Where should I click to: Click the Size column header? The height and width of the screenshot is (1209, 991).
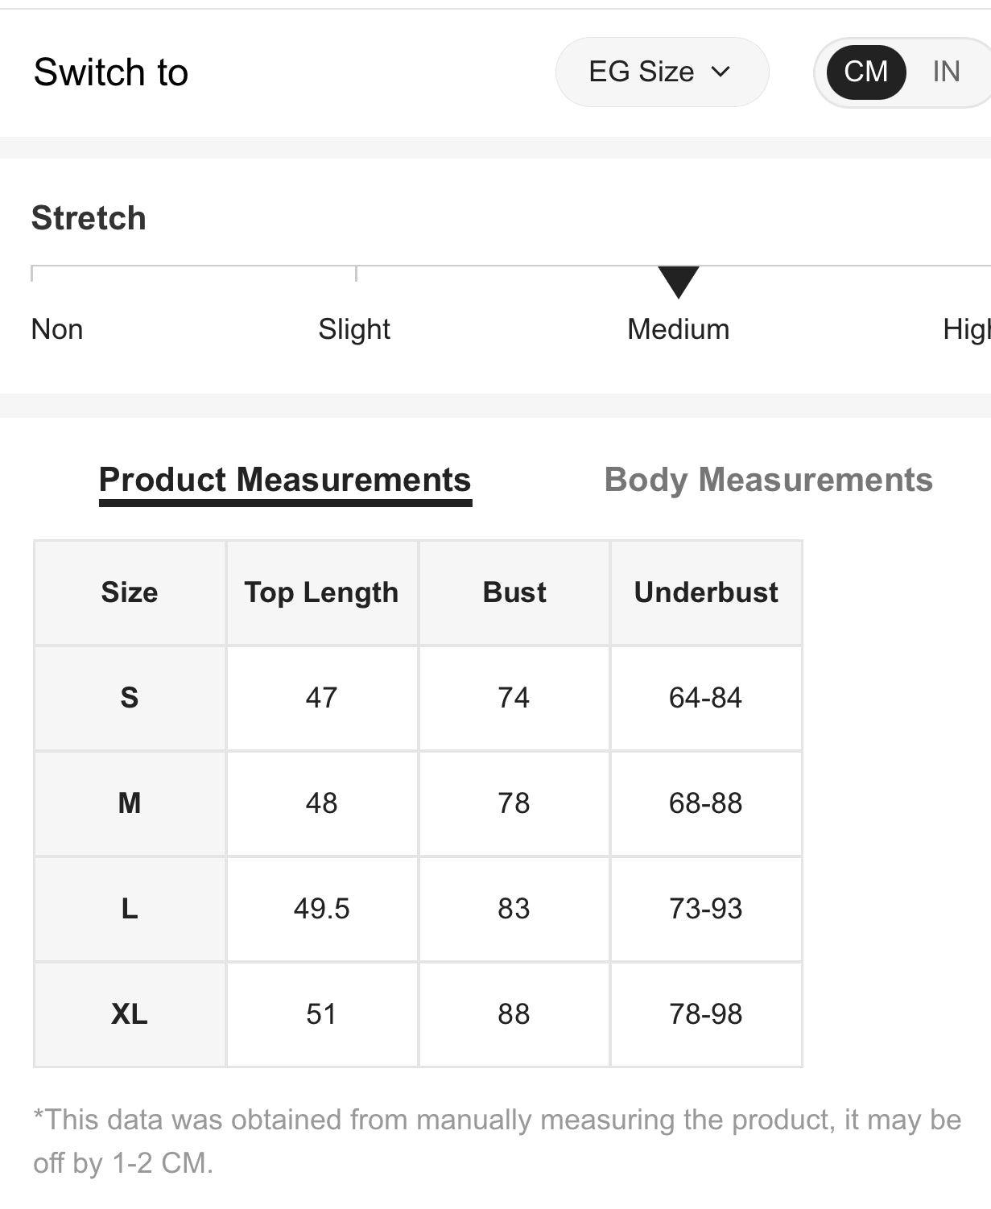click(130, 592)
